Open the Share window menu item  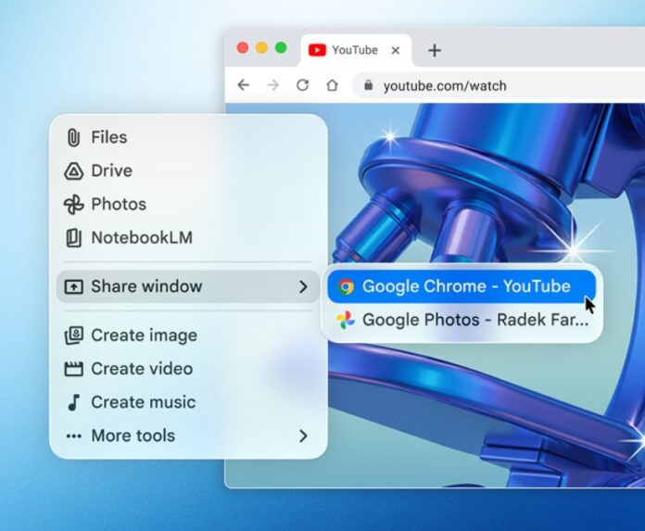coord(188,286)
